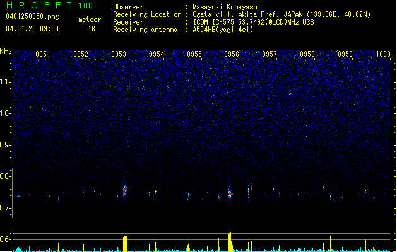397x252 pixels.
Task: Click the 0953 time axis marker
Action: coord(119,54)
